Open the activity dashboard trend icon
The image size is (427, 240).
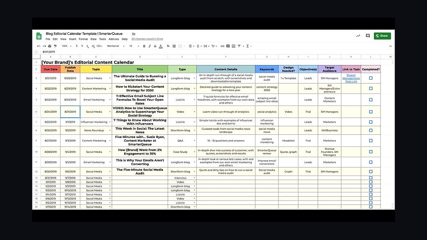tap(358, 36)
